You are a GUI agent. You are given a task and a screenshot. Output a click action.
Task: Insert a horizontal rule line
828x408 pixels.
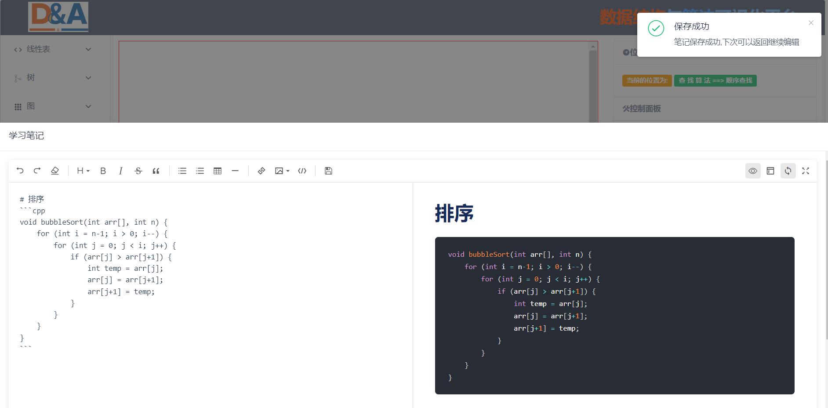pyautogui.click(x=235, y=171)
